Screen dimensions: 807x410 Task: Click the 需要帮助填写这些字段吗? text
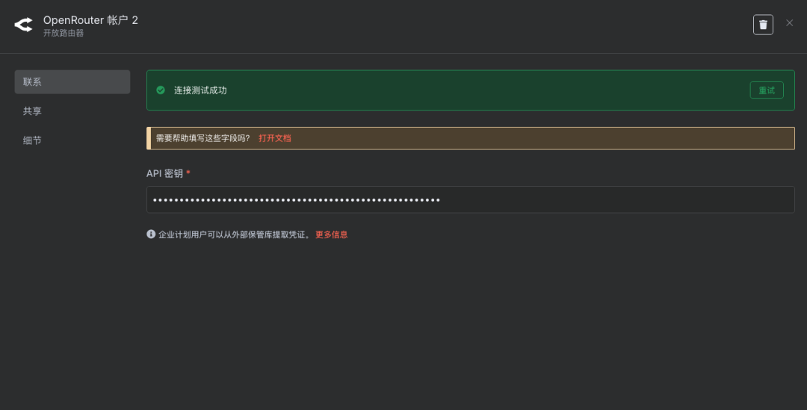202,138
